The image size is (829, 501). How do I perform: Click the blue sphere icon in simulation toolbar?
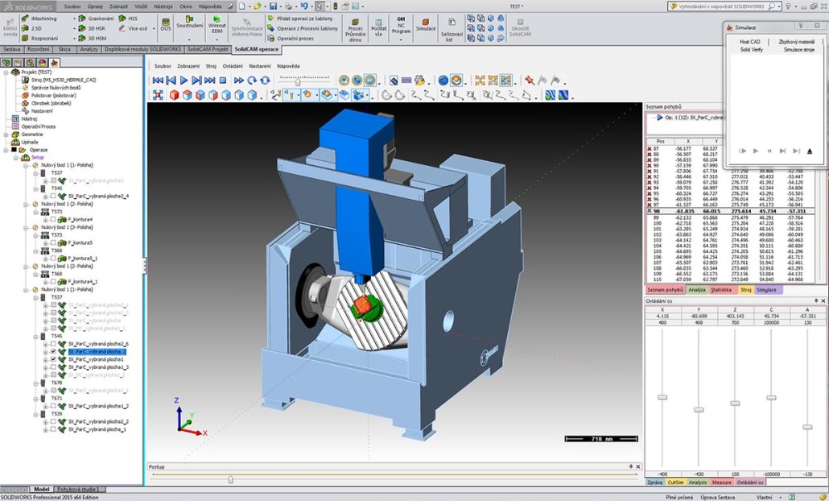443,81
